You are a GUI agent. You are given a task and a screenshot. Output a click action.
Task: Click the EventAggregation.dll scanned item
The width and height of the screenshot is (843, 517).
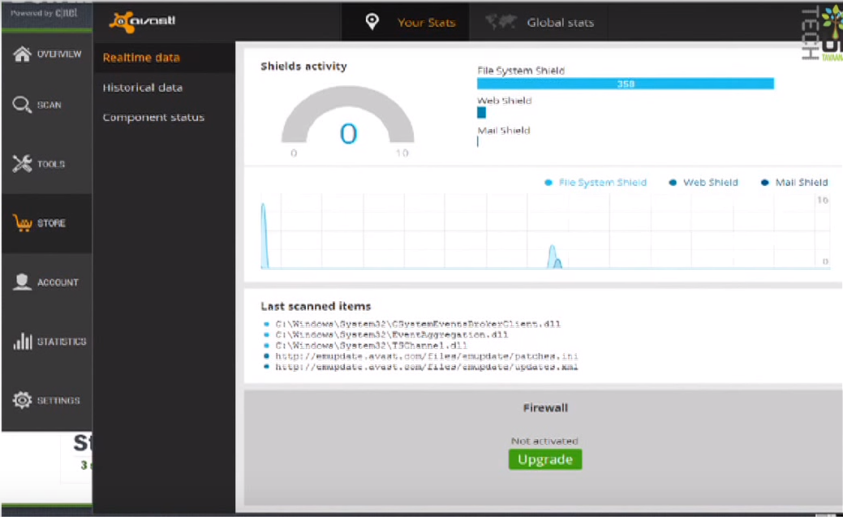(x=391, y=334)
